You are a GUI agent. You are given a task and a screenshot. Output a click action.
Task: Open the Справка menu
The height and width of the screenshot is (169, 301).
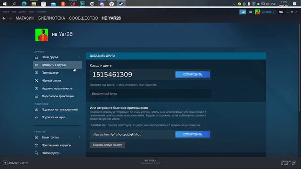pos(41,12)
